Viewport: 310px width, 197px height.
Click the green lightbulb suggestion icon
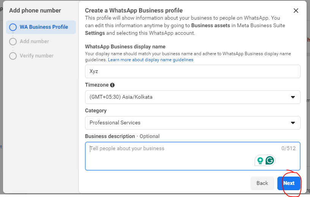(x=260, y=161)
